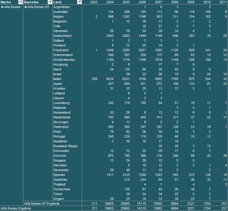The width and height of the screenshot is (228, 211).
Task: Click the Rumänien row label
Action: pyautogui.click(x=60, y=141)
